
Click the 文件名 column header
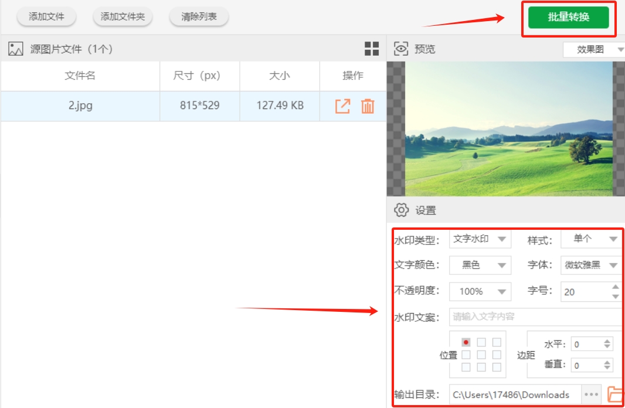(x=80, y=76)
